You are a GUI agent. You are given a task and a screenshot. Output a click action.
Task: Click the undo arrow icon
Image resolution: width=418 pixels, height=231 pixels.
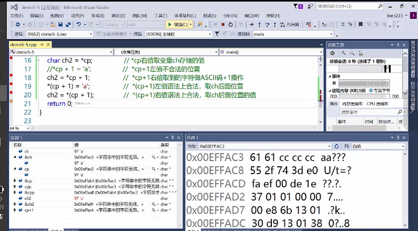click(78, 24)
